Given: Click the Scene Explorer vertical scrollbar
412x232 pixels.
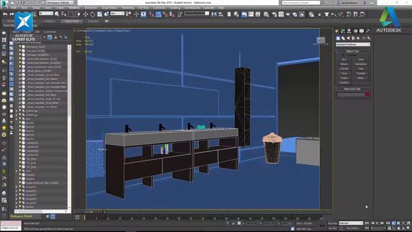Looking at the screenshot, I should coord(70,126).
